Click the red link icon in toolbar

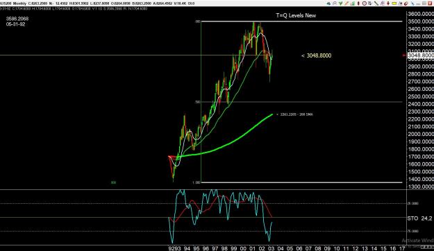coord(406,3)
